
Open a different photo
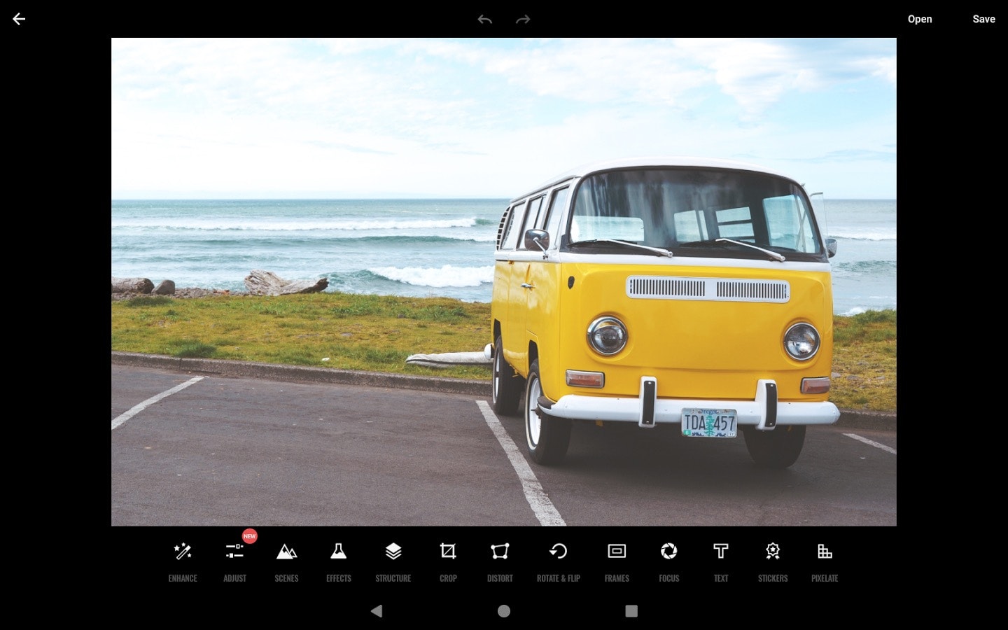point(920,19)
